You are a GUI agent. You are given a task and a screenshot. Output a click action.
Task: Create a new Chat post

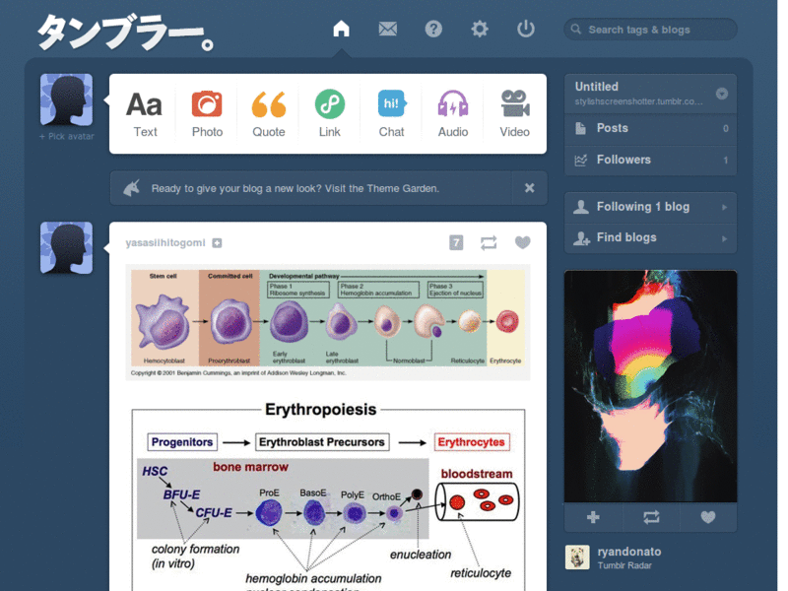tap(391, 114)
